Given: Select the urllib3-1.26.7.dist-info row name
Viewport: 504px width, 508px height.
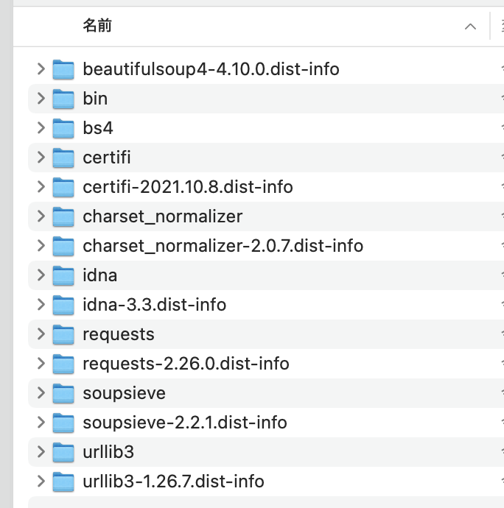Looking at the screenshot, I should click(173, 481).
